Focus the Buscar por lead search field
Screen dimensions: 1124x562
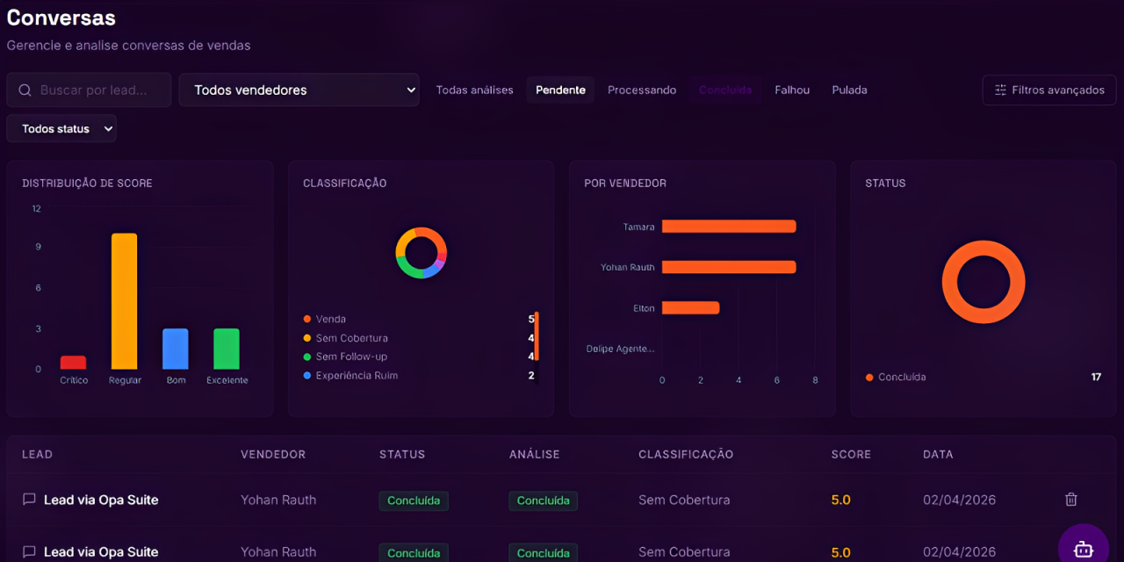click(97, 90)
